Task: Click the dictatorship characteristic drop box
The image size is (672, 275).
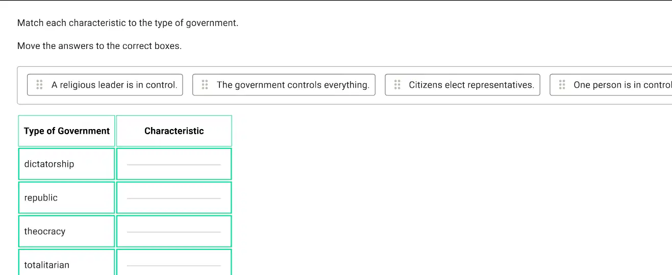Action: pos(174,164)
